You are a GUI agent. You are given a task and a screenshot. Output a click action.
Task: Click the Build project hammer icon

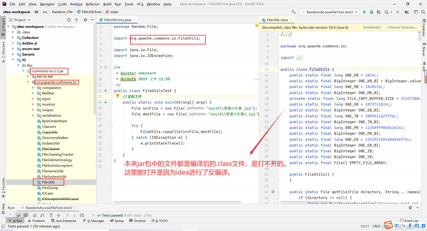pyautogui.click(x=294, y=12)
